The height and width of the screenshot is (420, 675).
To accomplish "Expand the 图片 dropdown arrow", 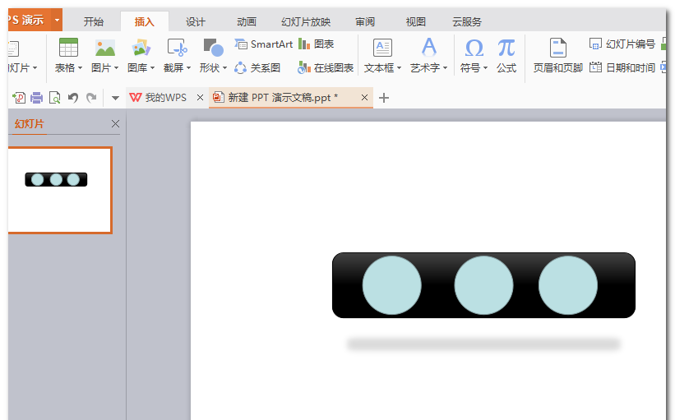I will coord(116,68).
